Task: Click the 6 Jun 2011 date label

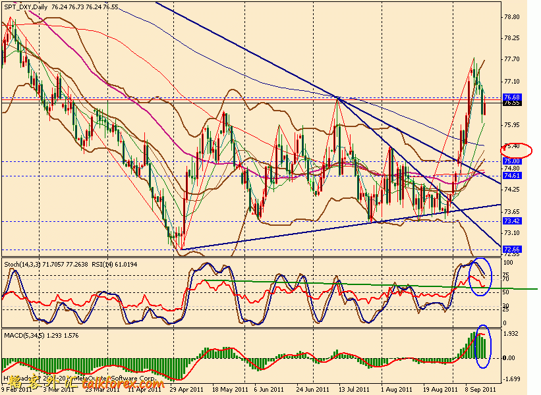Action: click(269, 390)
